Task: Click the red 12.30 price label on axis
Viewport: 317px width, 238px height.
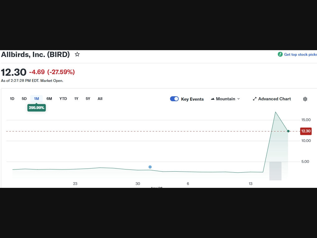Action: click(x=305, y=131)
